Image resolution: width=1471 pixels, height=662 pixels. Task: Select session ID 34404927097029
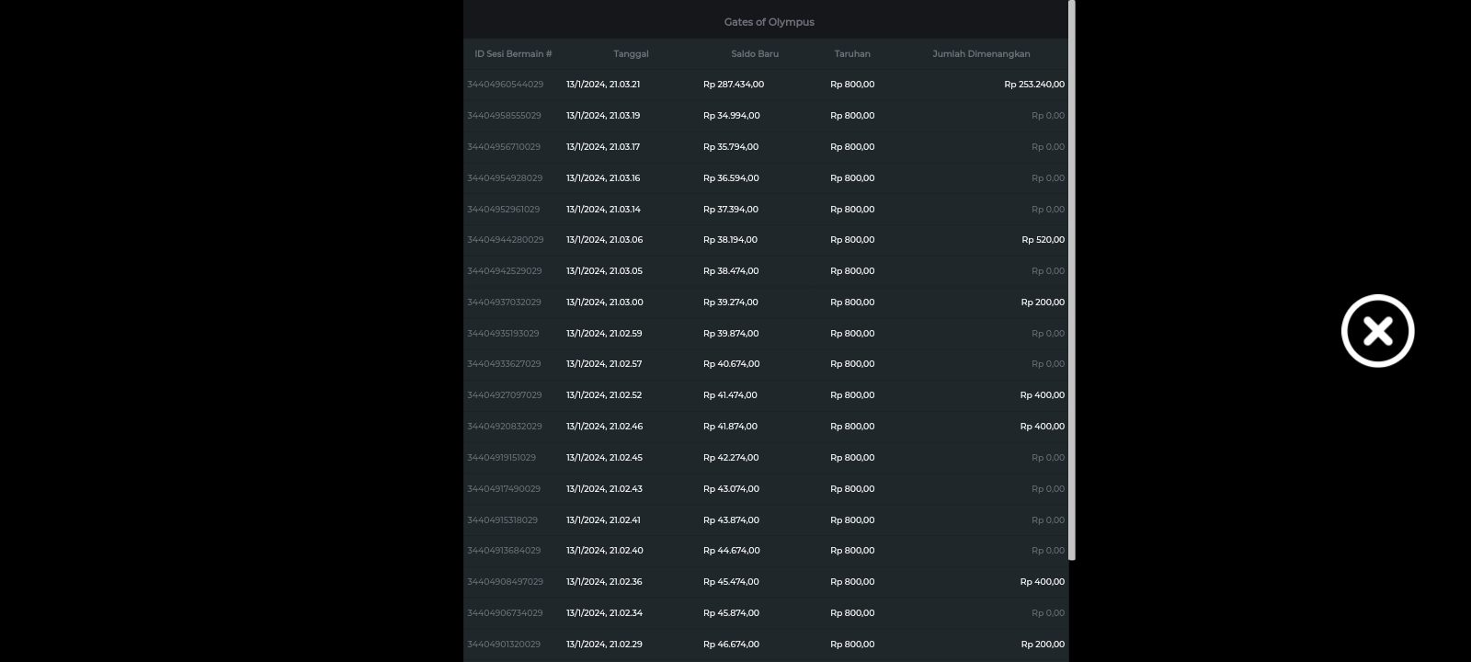pyautogui.click(x=504, y=395)
